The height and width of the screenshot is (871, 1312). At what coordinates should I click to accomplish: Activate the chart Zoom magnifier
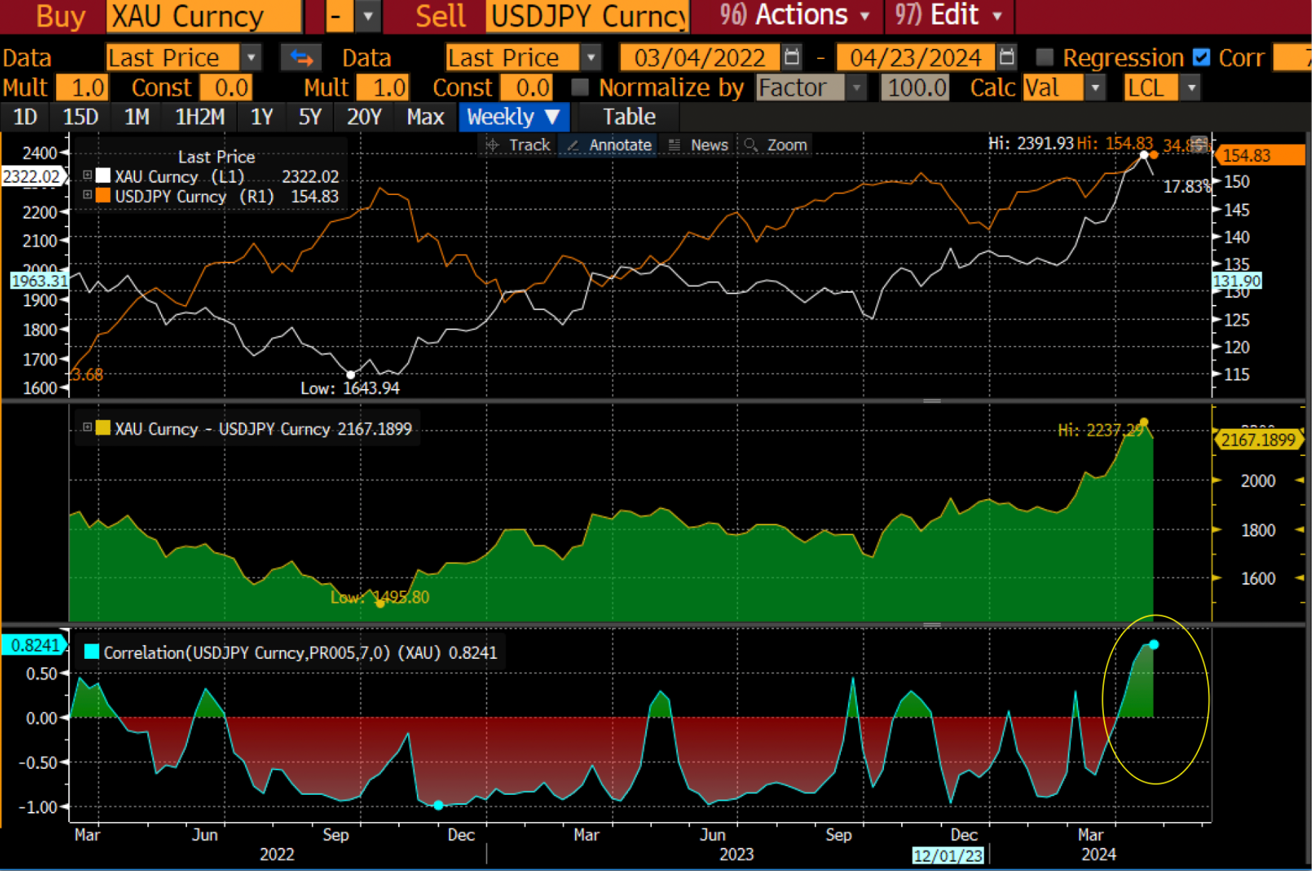775,145
